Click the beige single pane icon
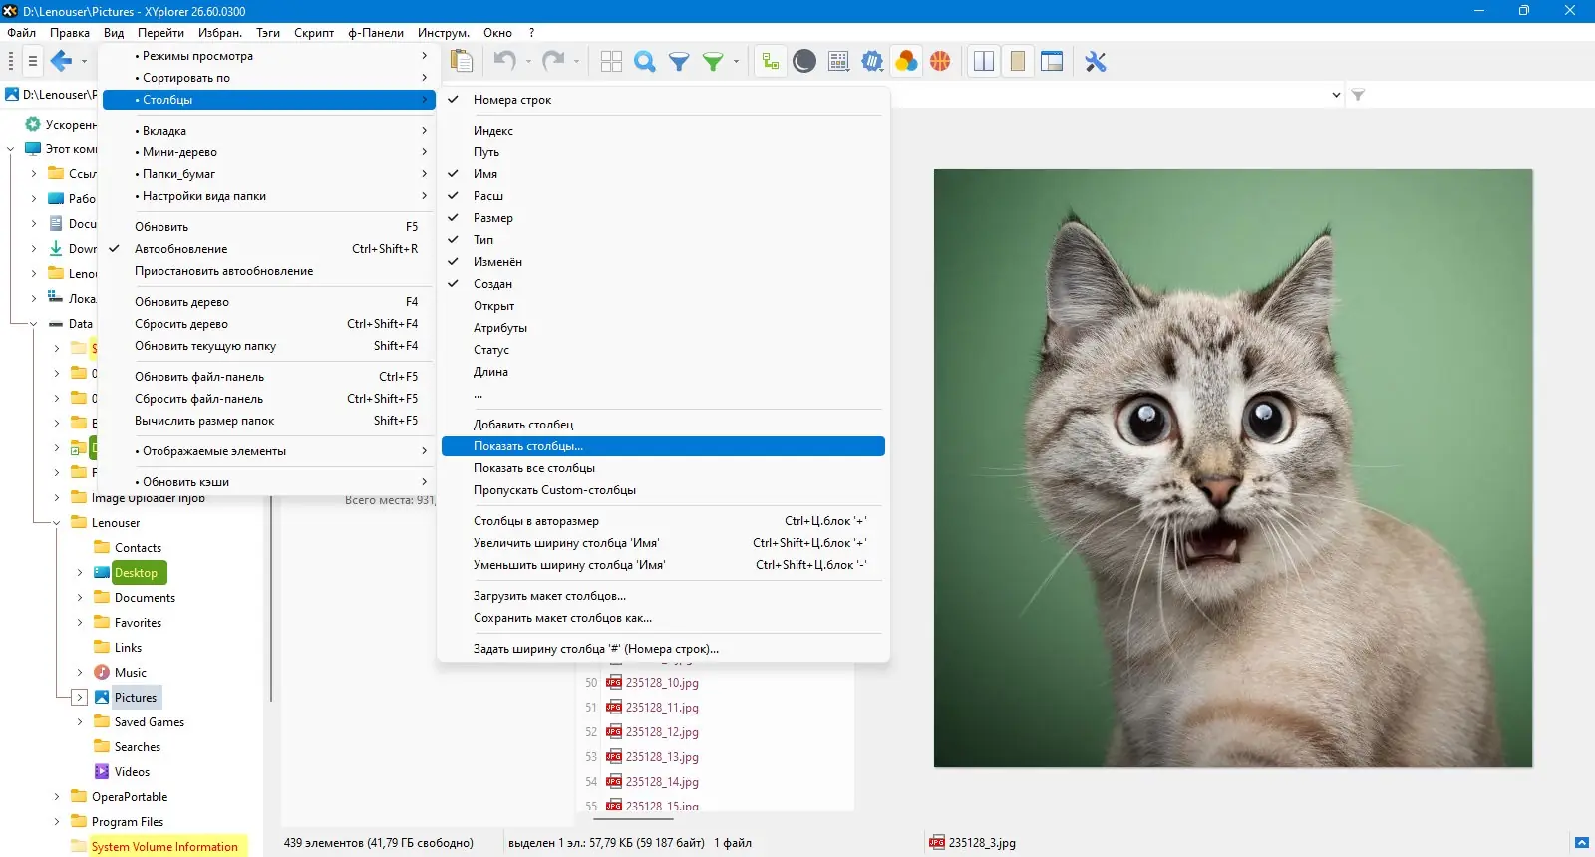Viewport: 1595px width, 857px height. (x=1018, y=62)
